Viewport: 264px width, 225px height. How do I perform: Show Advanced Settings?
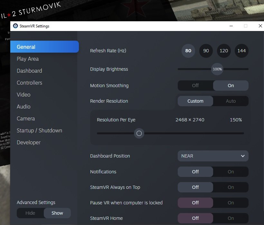57,213
